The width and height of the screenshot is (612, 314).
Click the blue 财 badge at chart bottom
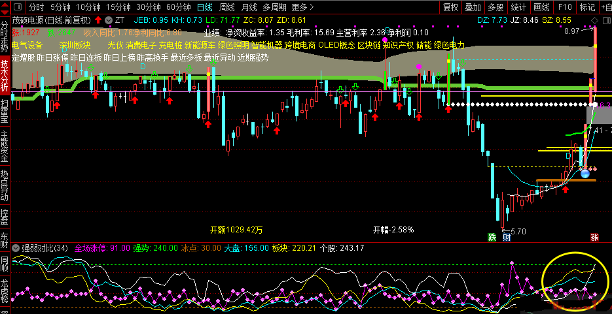click(507, 237)
